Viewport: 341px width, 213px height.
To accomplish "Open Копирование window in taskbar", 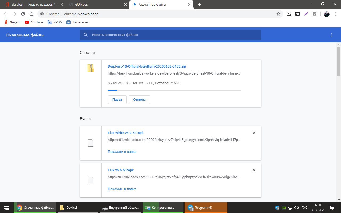I will point(163,208).
